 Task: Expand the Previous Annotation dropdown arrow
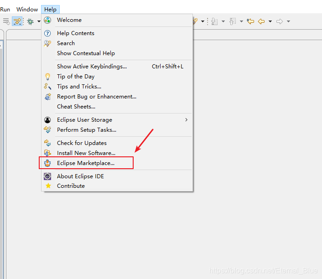(x=242, y=21)
